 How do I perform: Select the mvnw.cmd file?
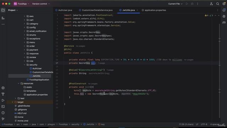click(x=21, y=121)
